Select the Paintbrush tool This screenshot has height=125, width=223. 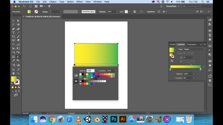pyautogui.click(x=18, y=36)
